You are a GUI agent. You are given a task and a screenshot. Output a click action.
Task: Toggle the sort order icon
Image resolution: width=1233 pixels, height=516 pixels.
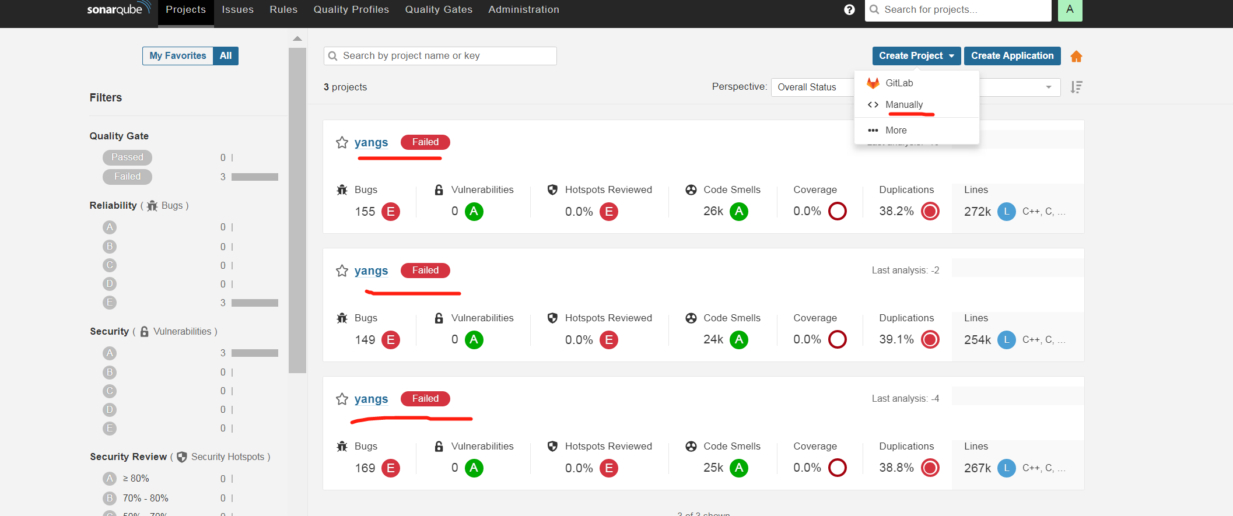[x=1076, y=87]
